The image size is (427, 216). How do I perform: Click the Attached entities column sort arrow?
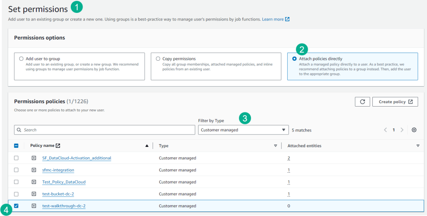(x=417, y=146)
